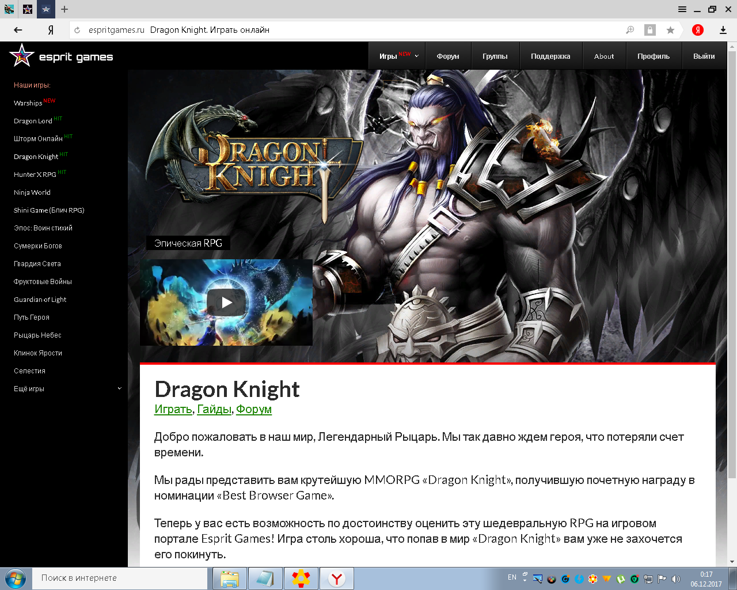Viewport: 737px width, 590px height.
Task: Open the Yandex Browser taskbar icon
Action: (337, 578)
